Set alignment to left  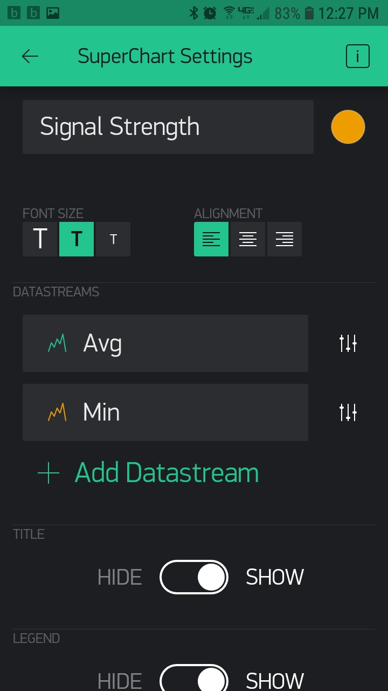[x=211, y=239]
